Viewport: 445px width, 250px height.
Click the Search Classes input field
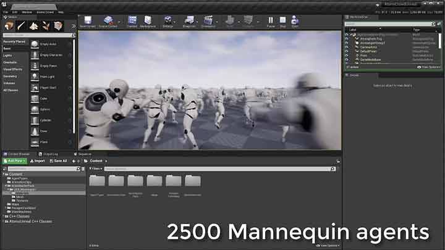[x=39, y=35]
